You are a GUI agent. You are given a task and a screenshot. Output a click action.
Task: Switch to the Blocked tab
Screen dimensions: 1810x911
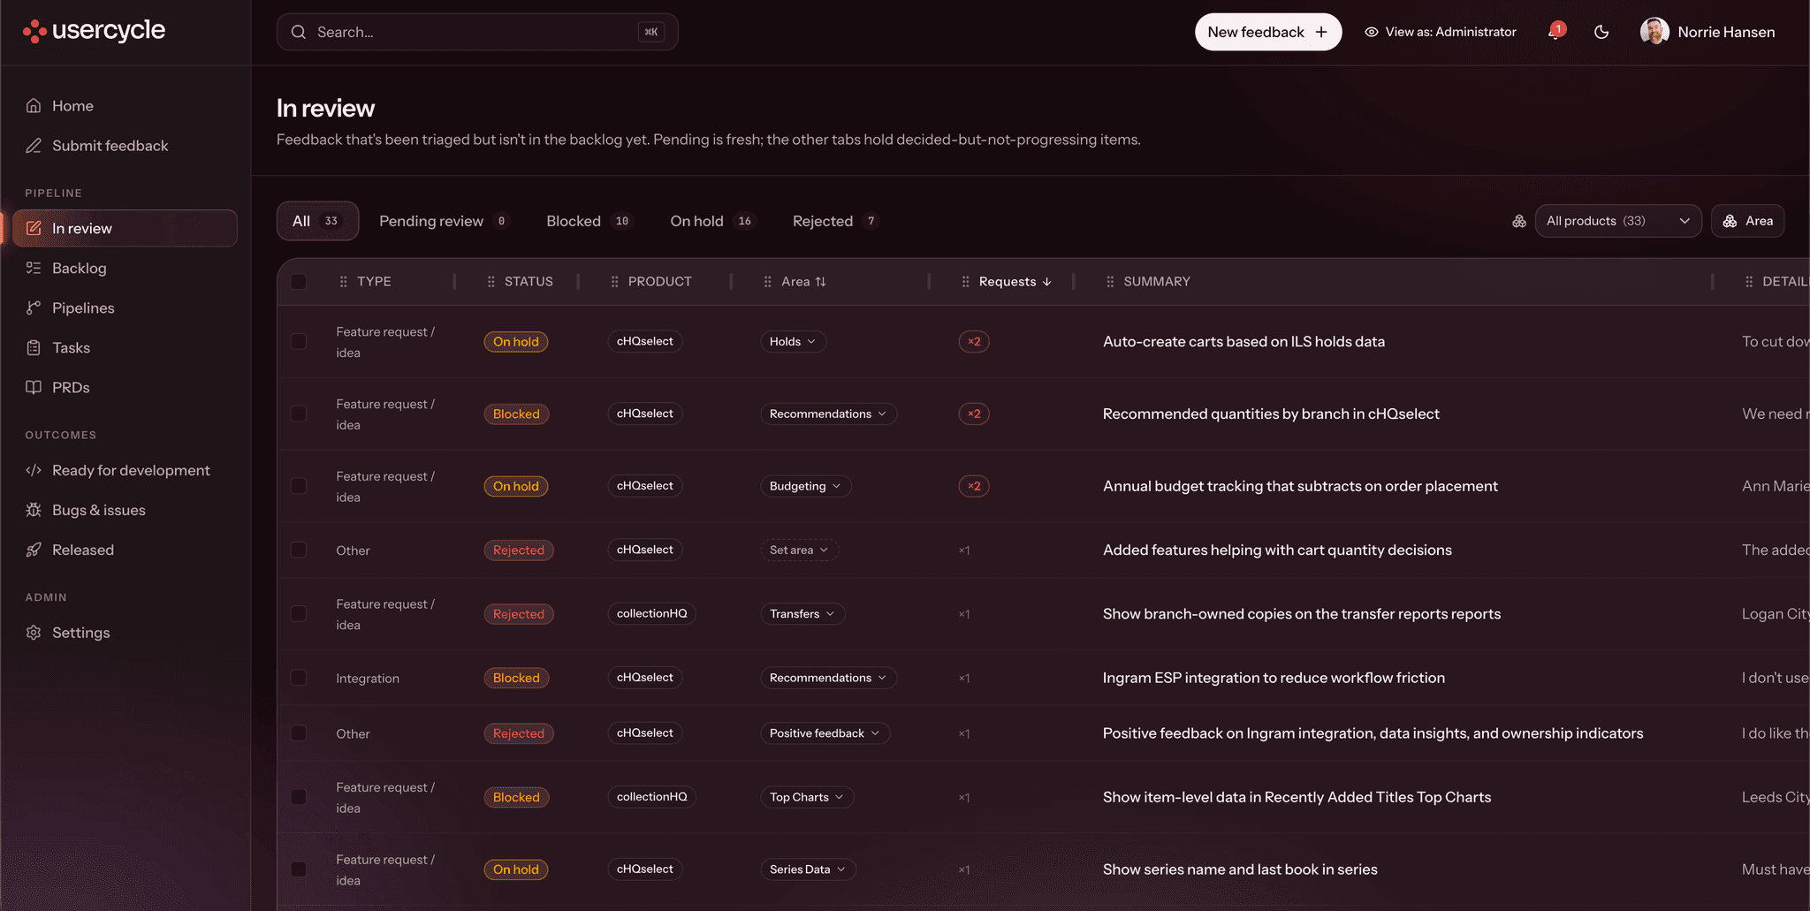[589, 221]
